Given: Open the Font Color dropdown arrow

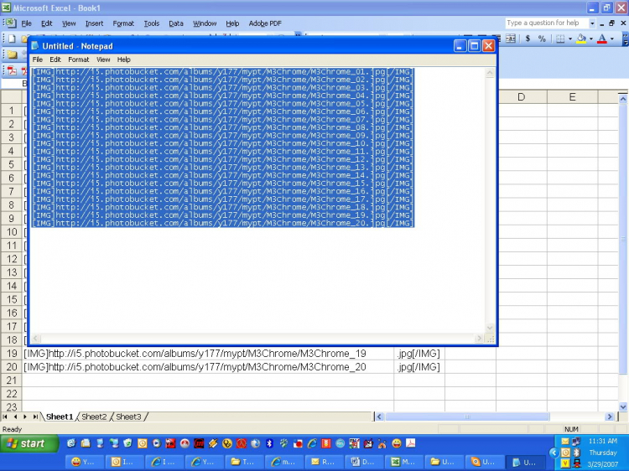Looking at the screenshot, I should click(x=612, y=39).
